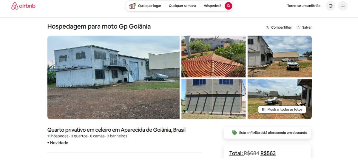Select the Qualquer lugar search field
Viewport: 358px width, 160px height.
[x=145, y=6]
